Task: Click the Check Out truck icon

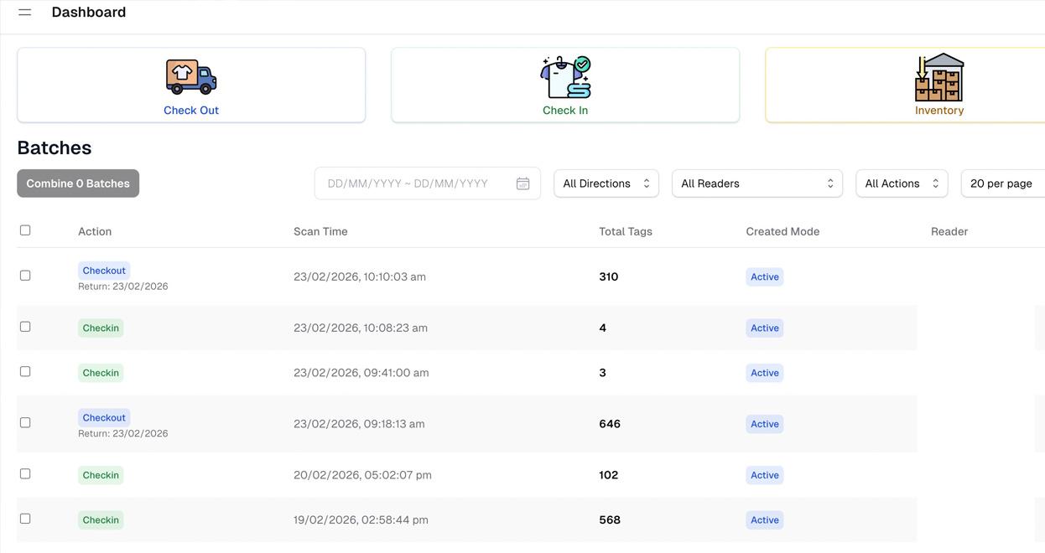Action: (191, 76)
